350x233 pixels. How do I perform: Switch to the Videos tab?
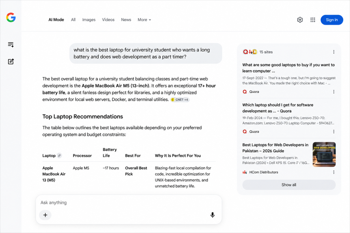point(108,20)
